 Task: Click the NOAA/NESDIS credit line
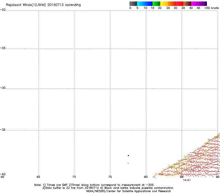pyautogui.click(x=128, y=191)
